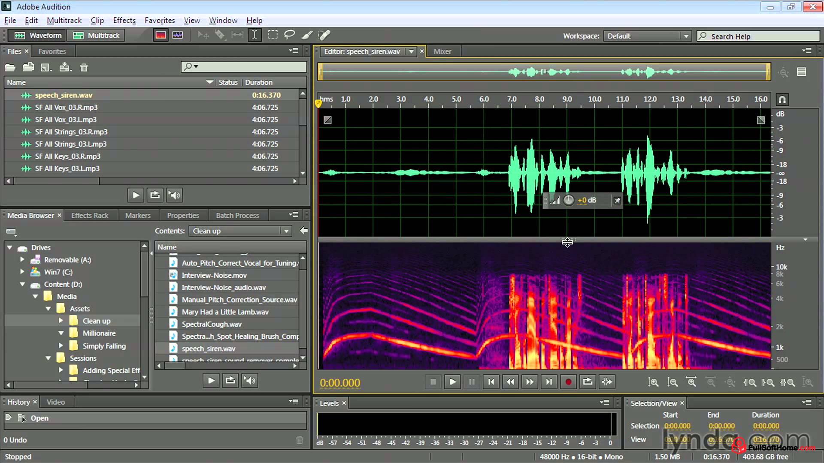Collapse the Assets folder in Media Browser
Viewport: 824px width, 463px height.
click(48, 308)
